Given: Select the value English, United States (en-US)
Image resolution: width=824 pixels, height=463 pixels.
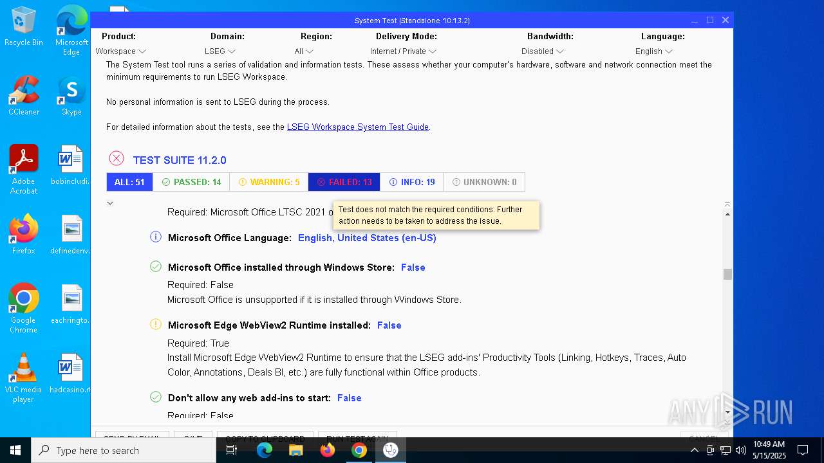Looking at the screenshot, I should point(367,238).
